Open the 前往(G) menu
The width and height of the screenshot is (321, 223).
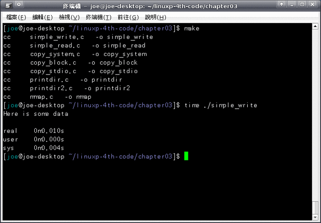128,18
